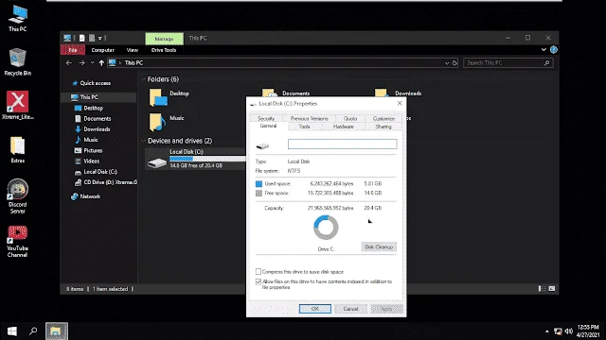Select the Downloads folder in main pane
The height and width of the screenshot is (340, 606).
398,93
